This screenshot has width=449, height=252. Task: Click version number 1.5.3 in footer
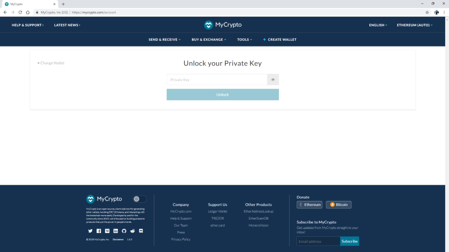point(130,240)
